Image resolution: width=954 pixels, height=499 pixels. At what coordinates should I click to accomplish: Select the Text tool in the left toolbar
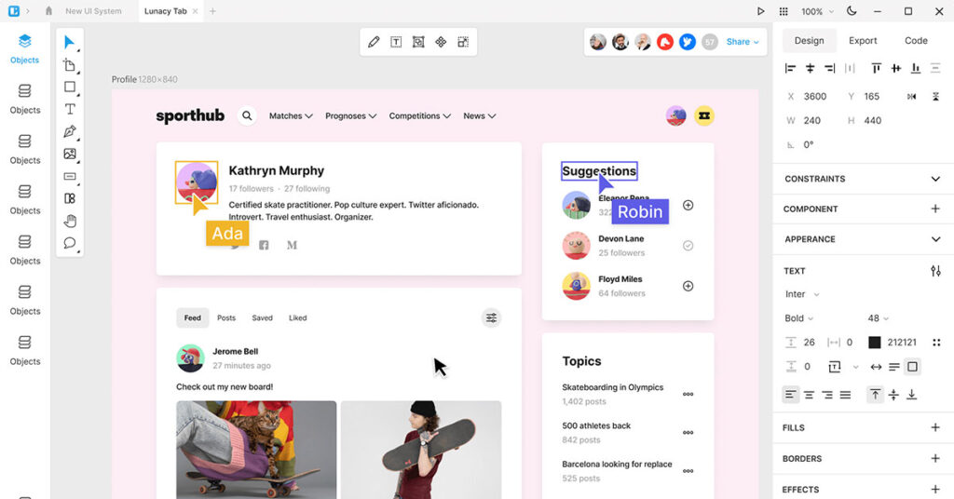click(70, 109)
